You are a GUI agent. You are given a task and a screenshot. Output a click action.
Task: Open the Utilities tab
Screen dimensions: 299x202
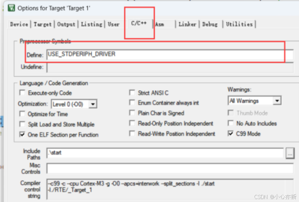point(239,24)
